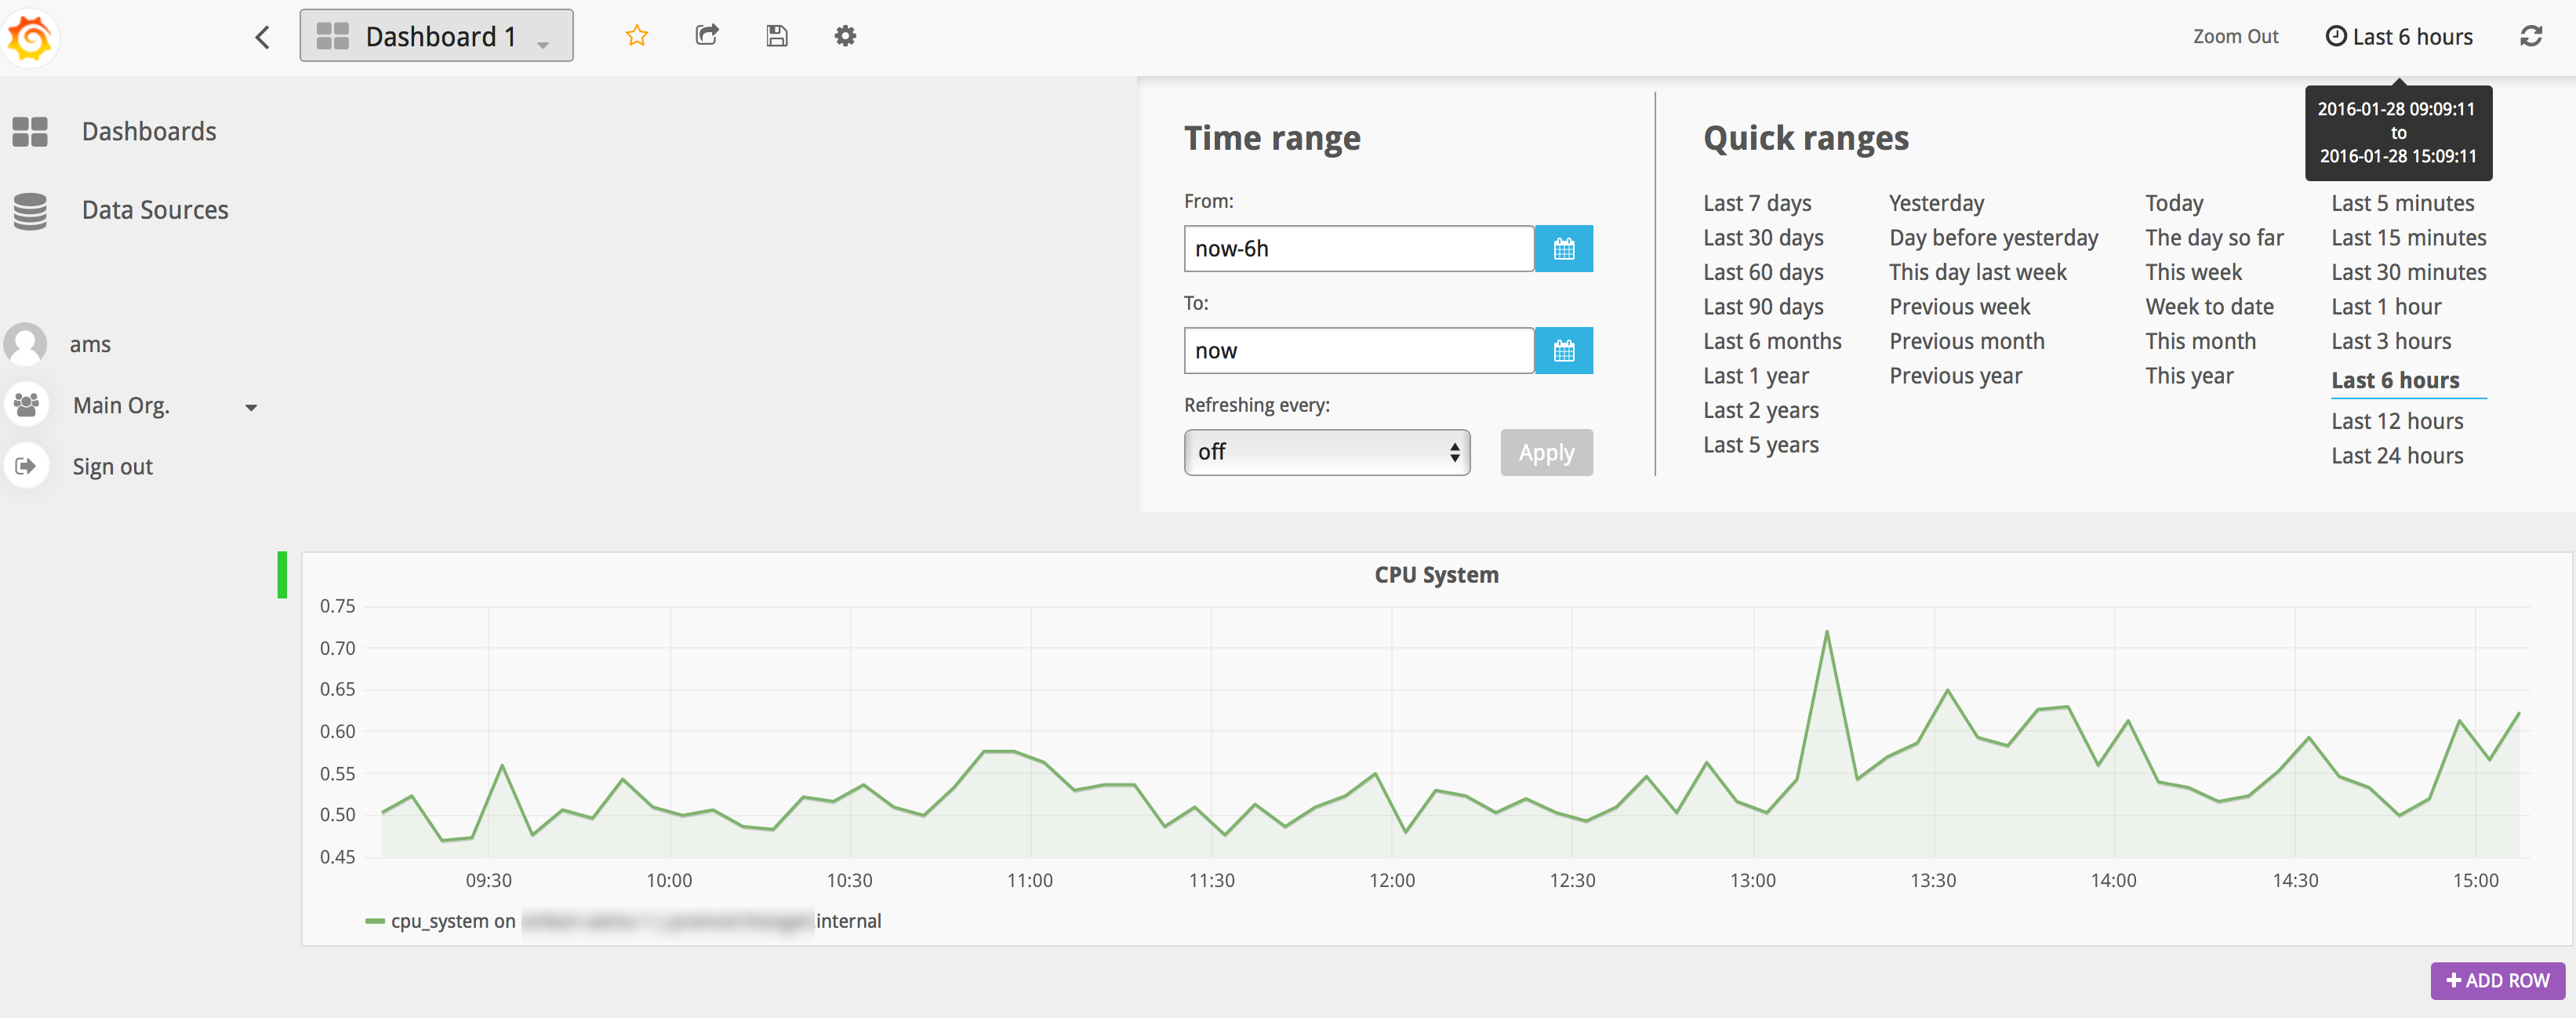Screen dimensions: 2576x1018
Task: Open Dashboards in the side menu
Action: (148, 131)
